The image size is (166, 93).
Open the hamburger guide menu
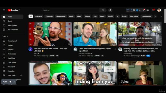click(x=4, y=10)
